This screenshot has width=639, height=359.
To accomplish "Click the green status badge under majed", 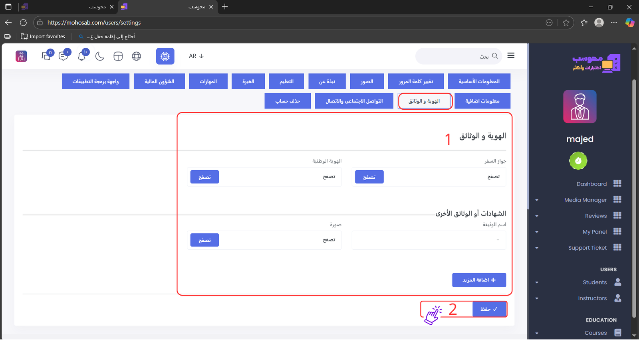I will coord(578,161).
